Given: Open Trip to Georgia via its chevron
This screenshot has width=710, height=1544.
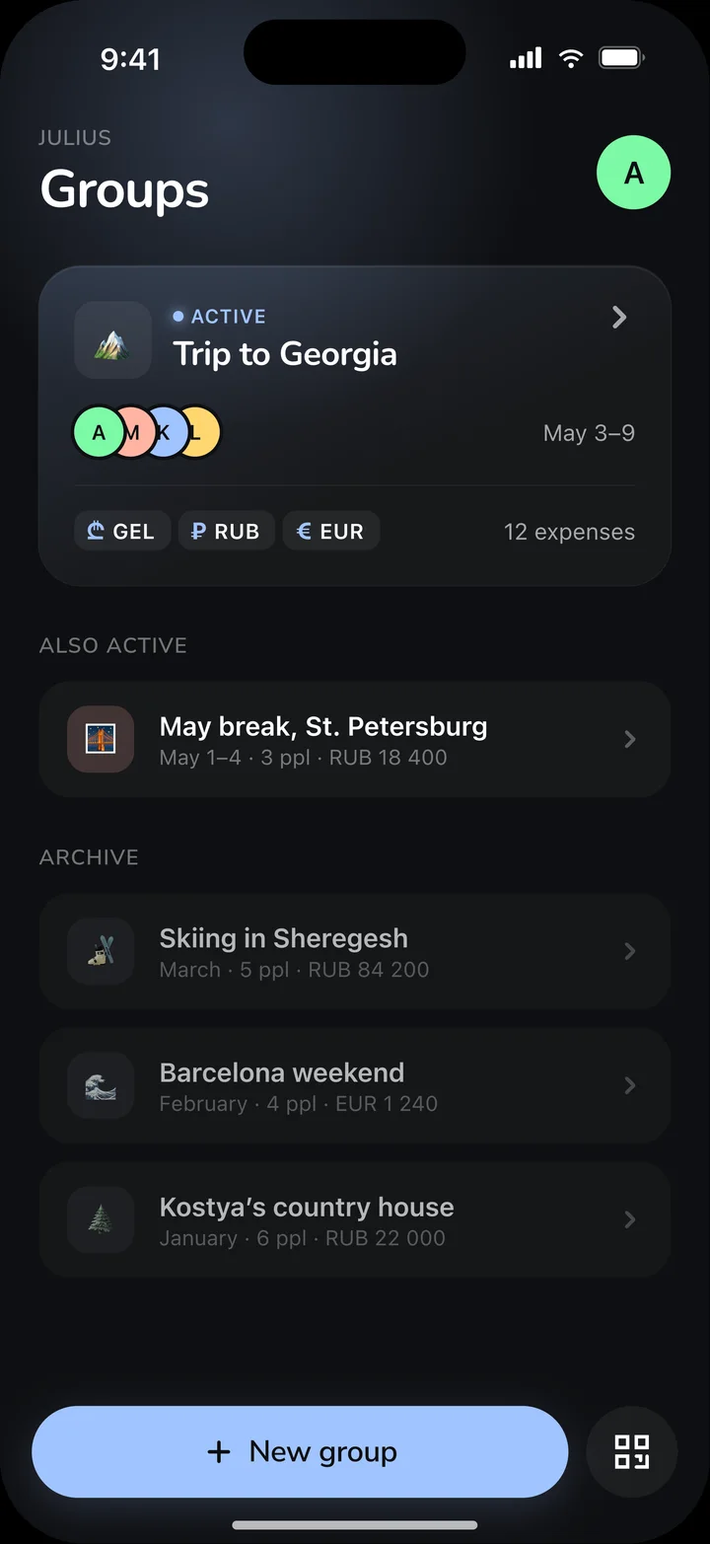Looking at the screenshot, I should [619, 317].
